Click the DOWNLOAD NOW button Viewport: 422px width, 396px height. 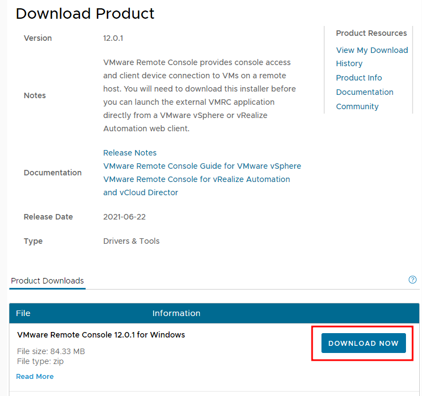(x=363, y=343)
